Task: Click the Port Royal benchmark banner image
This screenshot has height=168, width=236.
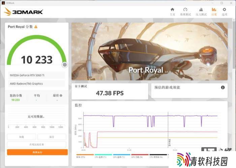Action: click(x=149, y=51)
